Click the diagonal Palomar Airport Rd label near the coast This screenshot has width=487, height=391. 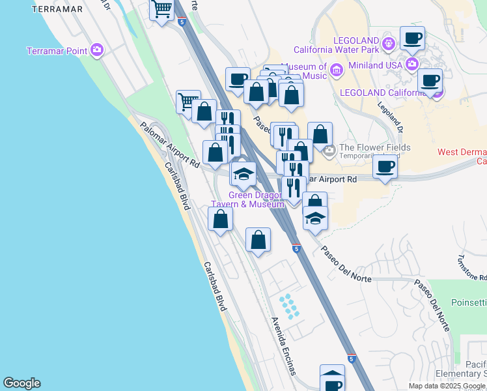[x=169, y=145]
